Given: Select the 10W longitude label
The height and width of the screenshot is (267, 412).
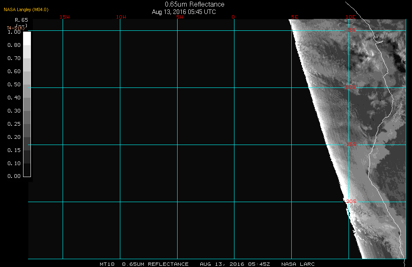Looking at the screenshot, I should point(121,17).
